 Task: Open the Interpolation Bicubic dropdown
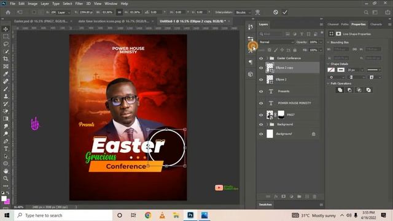[243, 12]
